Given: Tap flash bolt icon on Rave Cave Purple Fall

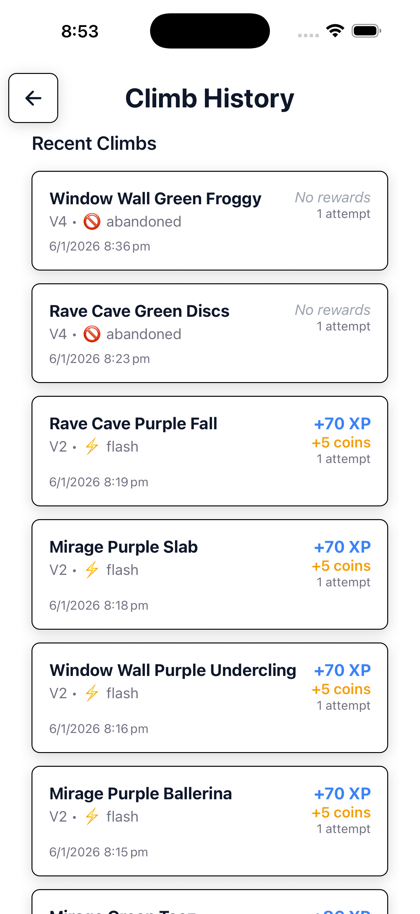Looking at the screenshot, I should pos(92,446).
